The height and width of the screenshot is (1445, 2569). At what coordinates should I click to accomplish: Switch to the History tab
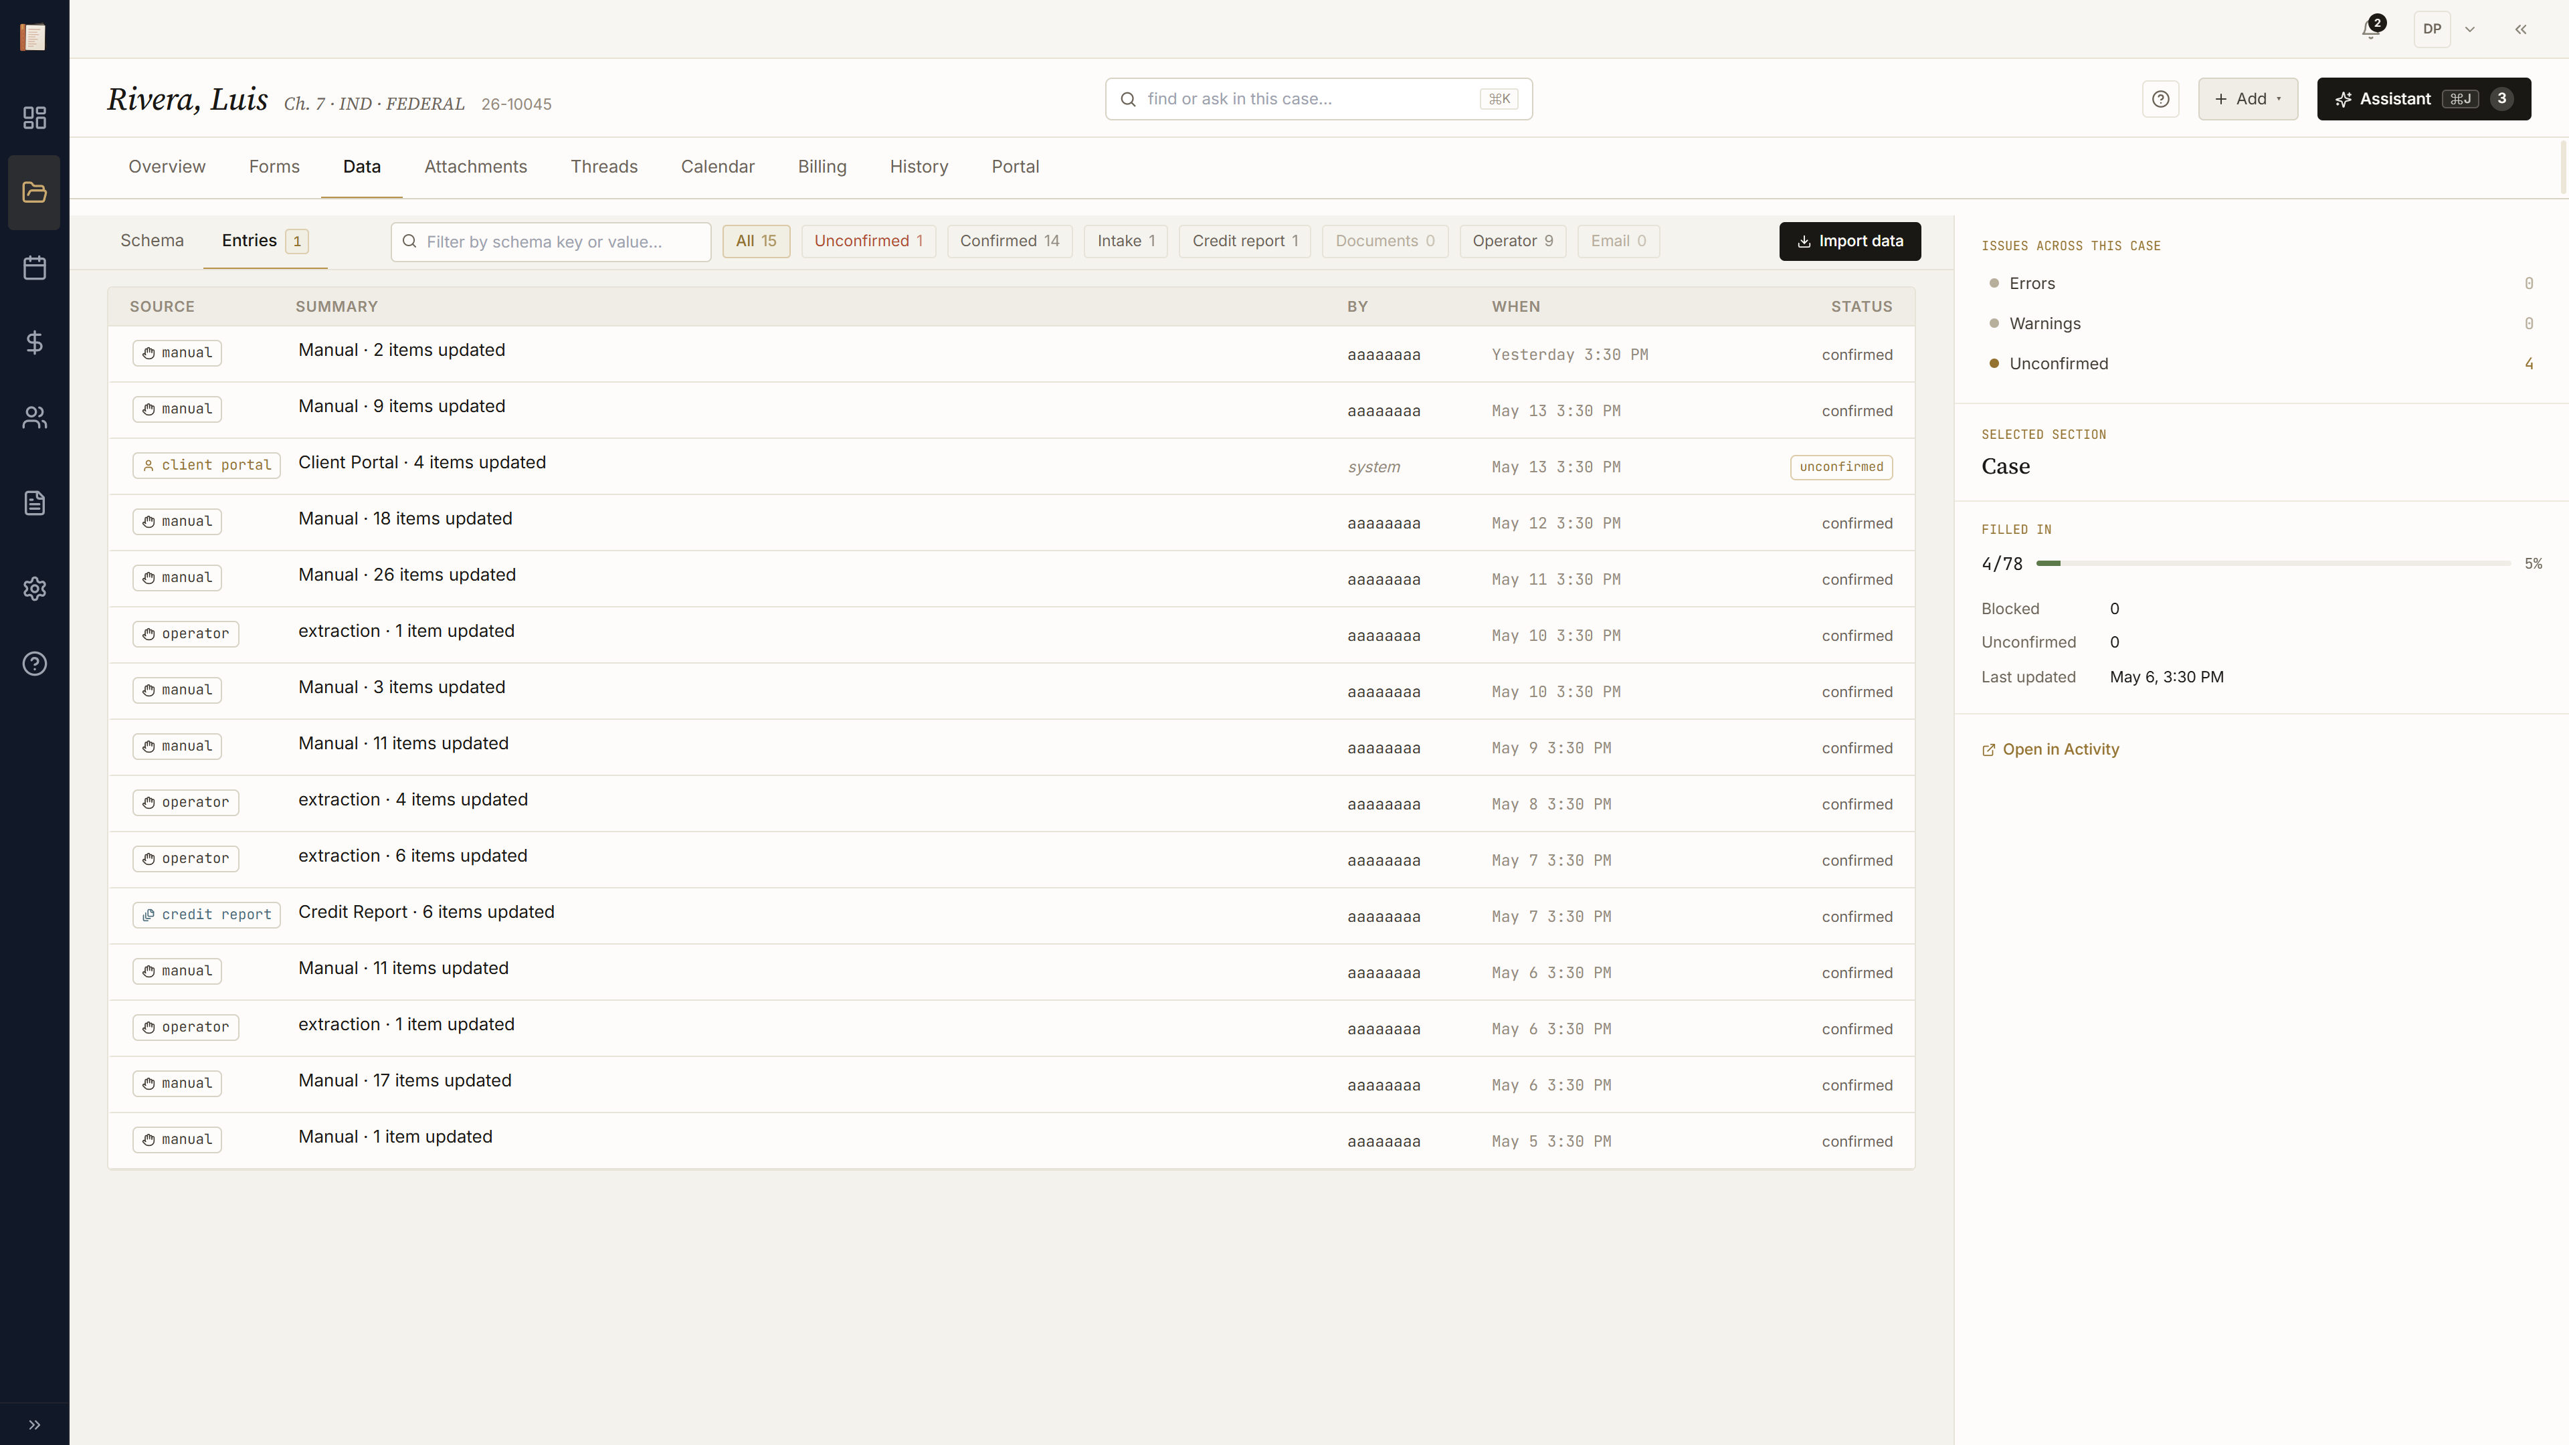point(919,167)
